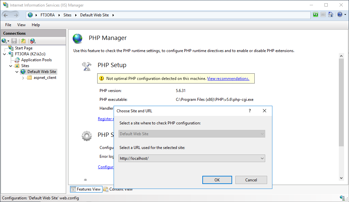Screen dimensions: 349x202
Task: Click the dialog's question mark help button
Action: (250, 111)
